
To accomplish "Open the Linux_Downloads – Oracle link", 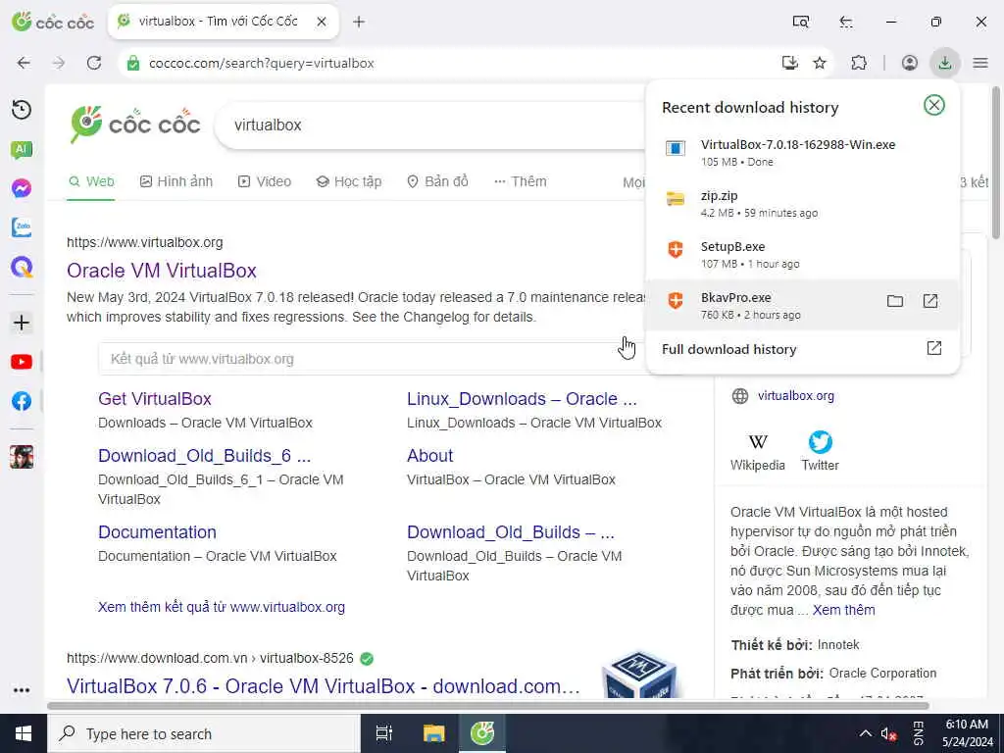I will [x=522, y=399].
